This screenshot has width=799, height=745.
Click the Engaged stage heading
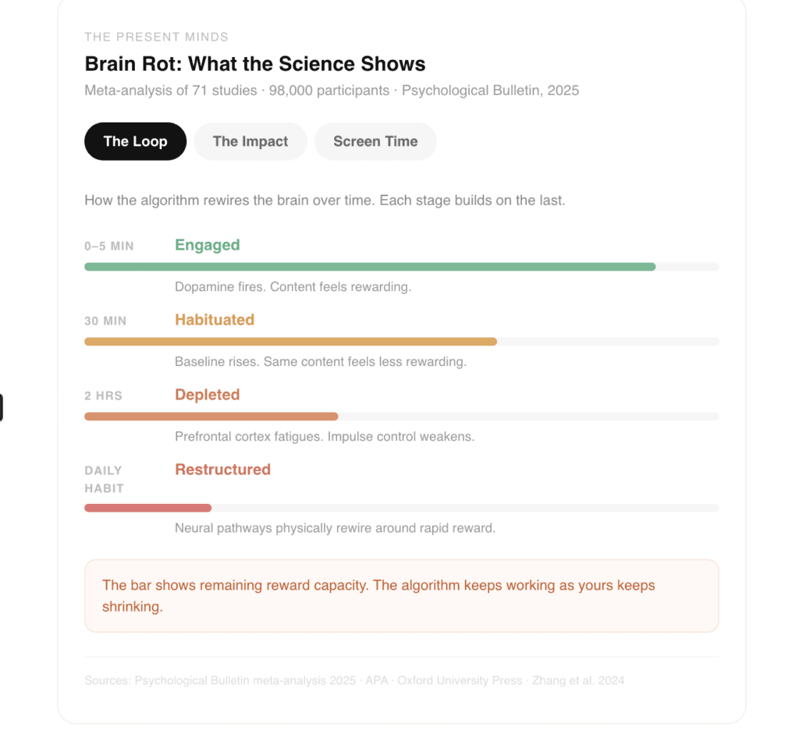point(208,245)
